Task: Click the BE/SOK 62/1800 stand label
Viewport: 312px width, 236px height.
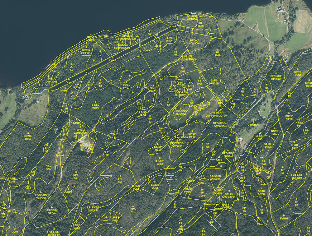Action: (192, 18)
